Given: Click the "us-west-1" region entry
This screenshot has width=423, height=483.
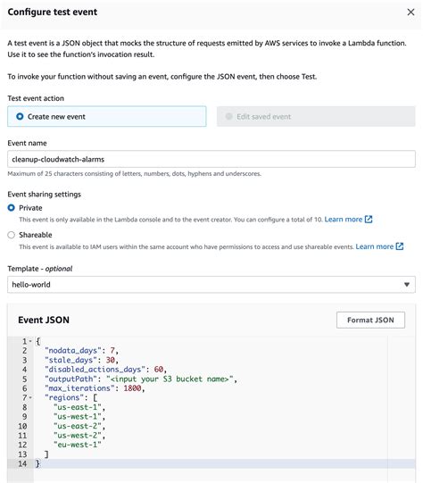Looking at the screenshot, I should [x=78, y=416].
